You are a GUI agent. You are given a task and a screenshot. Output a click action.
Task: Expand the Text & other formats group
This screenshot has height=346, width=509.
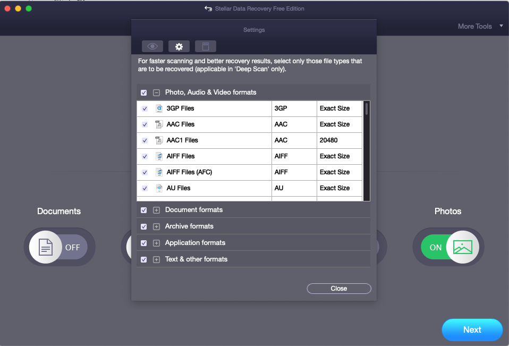(x=156, y=260)
